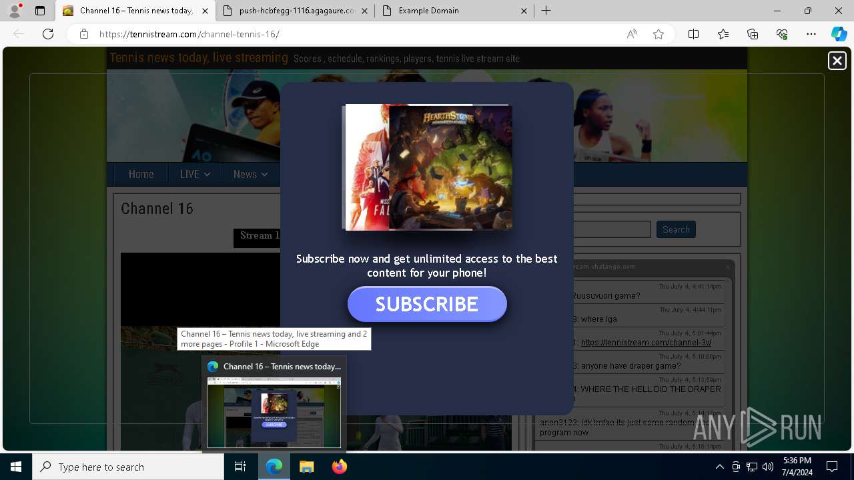Open File Explorer from taskbar
Image resolution: width=854 pixels, height=480 pixels.
[306, 467]
